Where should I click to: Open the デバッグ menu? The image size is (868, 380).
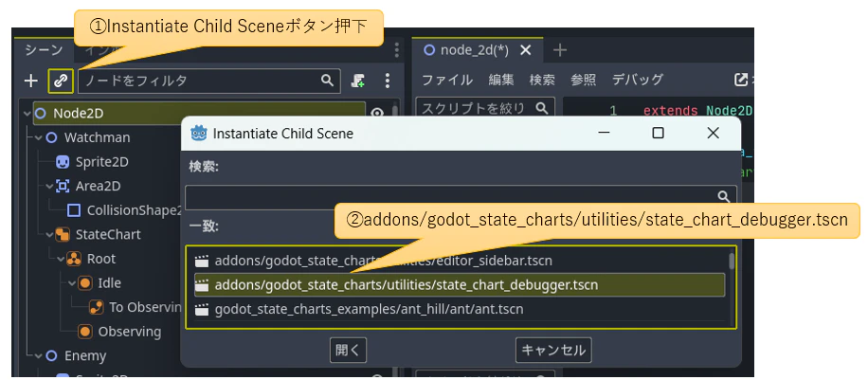click(638, 80)
